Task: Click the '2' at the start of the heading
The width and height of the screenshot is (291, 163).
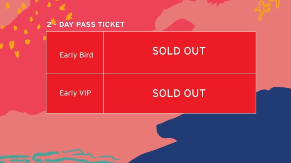Action: tap(49, 24)
